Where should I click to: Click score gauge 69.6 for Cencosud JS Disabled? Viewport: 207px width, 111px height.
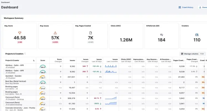[43, 98]
